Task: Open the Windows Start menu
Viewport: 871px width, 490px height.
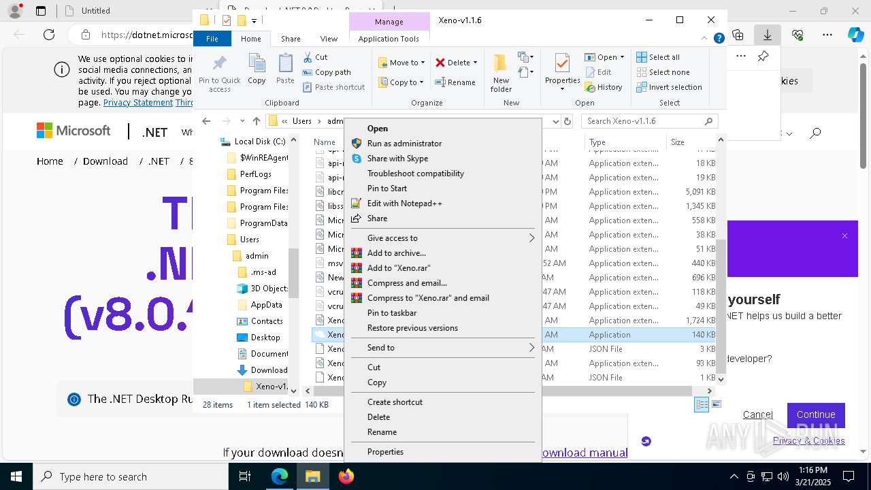Action: coord(16,476)
